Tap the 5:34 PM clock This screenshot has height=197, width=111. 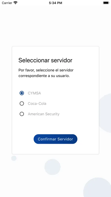(55, 3)
